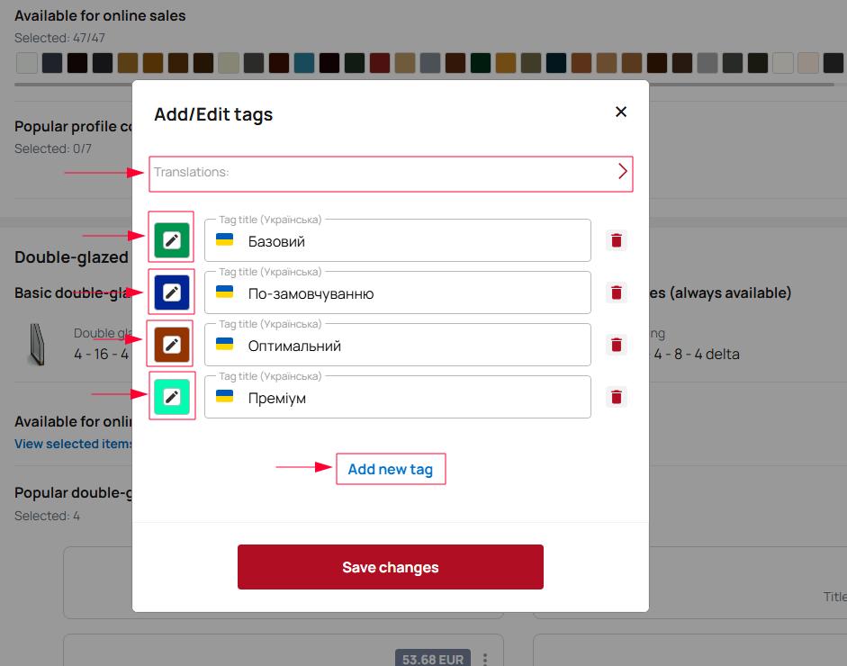Screen dimensions: 847x666
Task: Click the Translations chevron arrow
Action: [622, 172]
